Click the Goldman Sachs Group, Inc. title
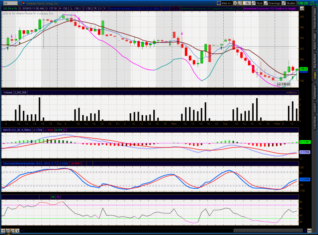The width and height of the screenshot is (318, 235). tap(42, 4)
